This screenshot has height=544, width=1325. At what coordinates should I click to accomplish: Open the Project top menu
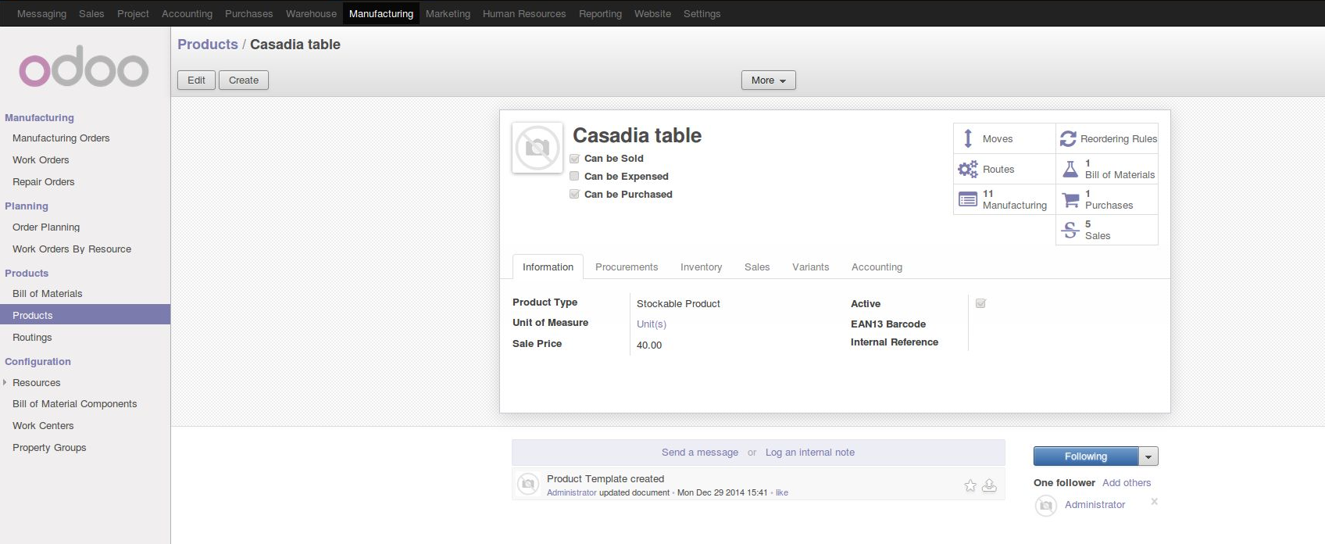(x=133, y=14)
